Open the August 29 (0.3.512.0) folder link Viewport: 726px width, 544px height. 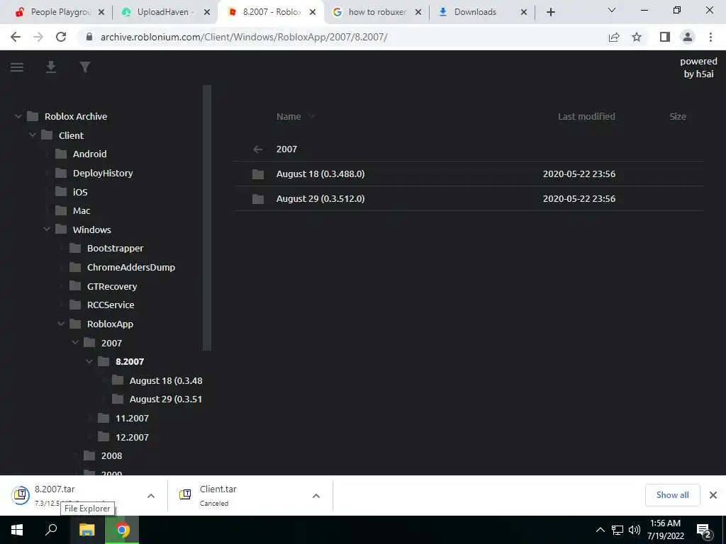320,199
